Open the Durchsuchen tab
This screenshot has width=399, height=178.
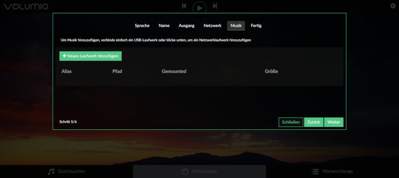[x=66, y=171]
